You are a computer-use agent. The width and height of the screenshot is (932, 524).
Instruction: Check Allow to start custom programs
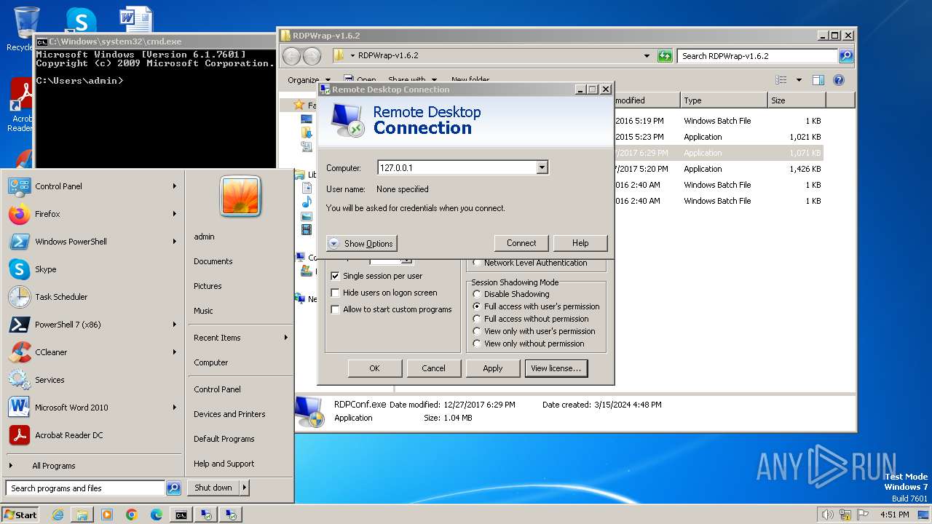(335, 309)
